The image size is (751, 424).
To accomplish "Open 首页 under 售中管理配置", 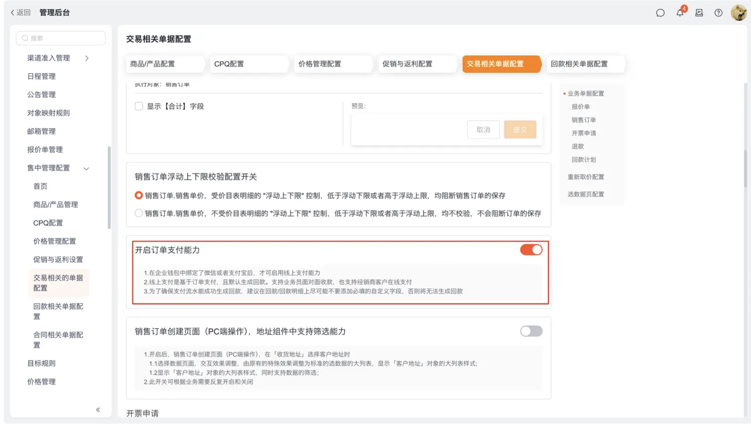I will coord(40,186).
